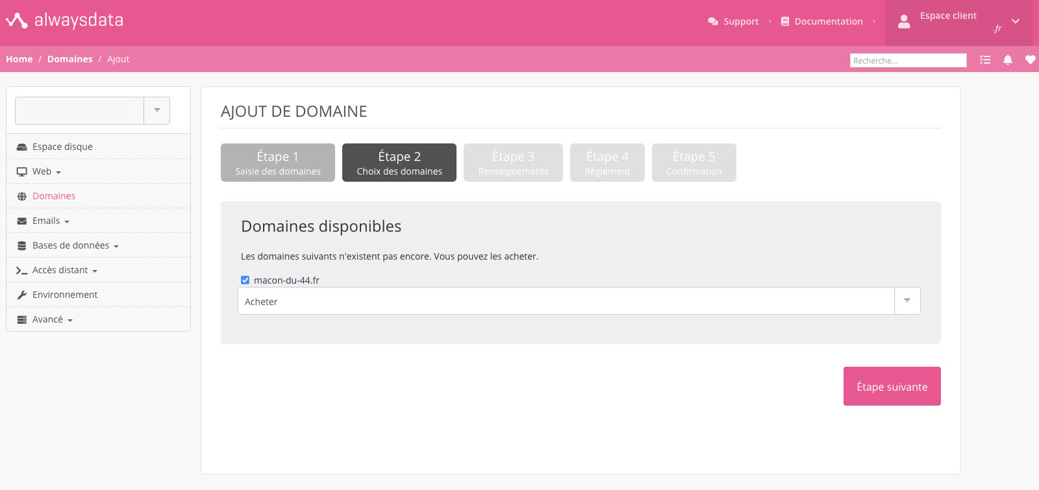This screenshot has height=490, width=1039.
Task: Open the Environnement menu item
Action: click(x=99, y=295)
